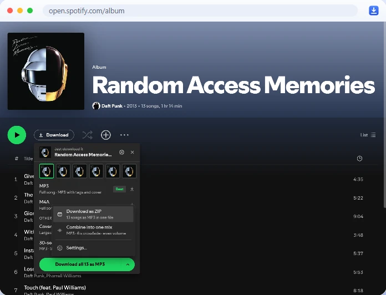Choose the MP3 format option

tap(87, 189)
